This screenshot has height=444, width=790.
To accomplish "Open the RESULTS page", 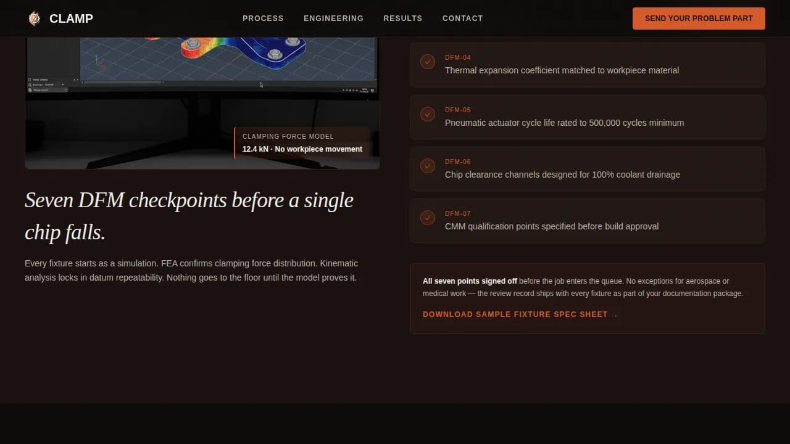I will 403,18.
